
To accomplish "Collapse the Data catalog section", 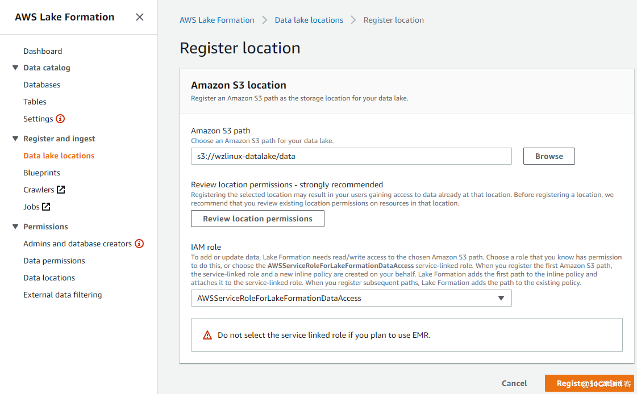I will point(15,68).
